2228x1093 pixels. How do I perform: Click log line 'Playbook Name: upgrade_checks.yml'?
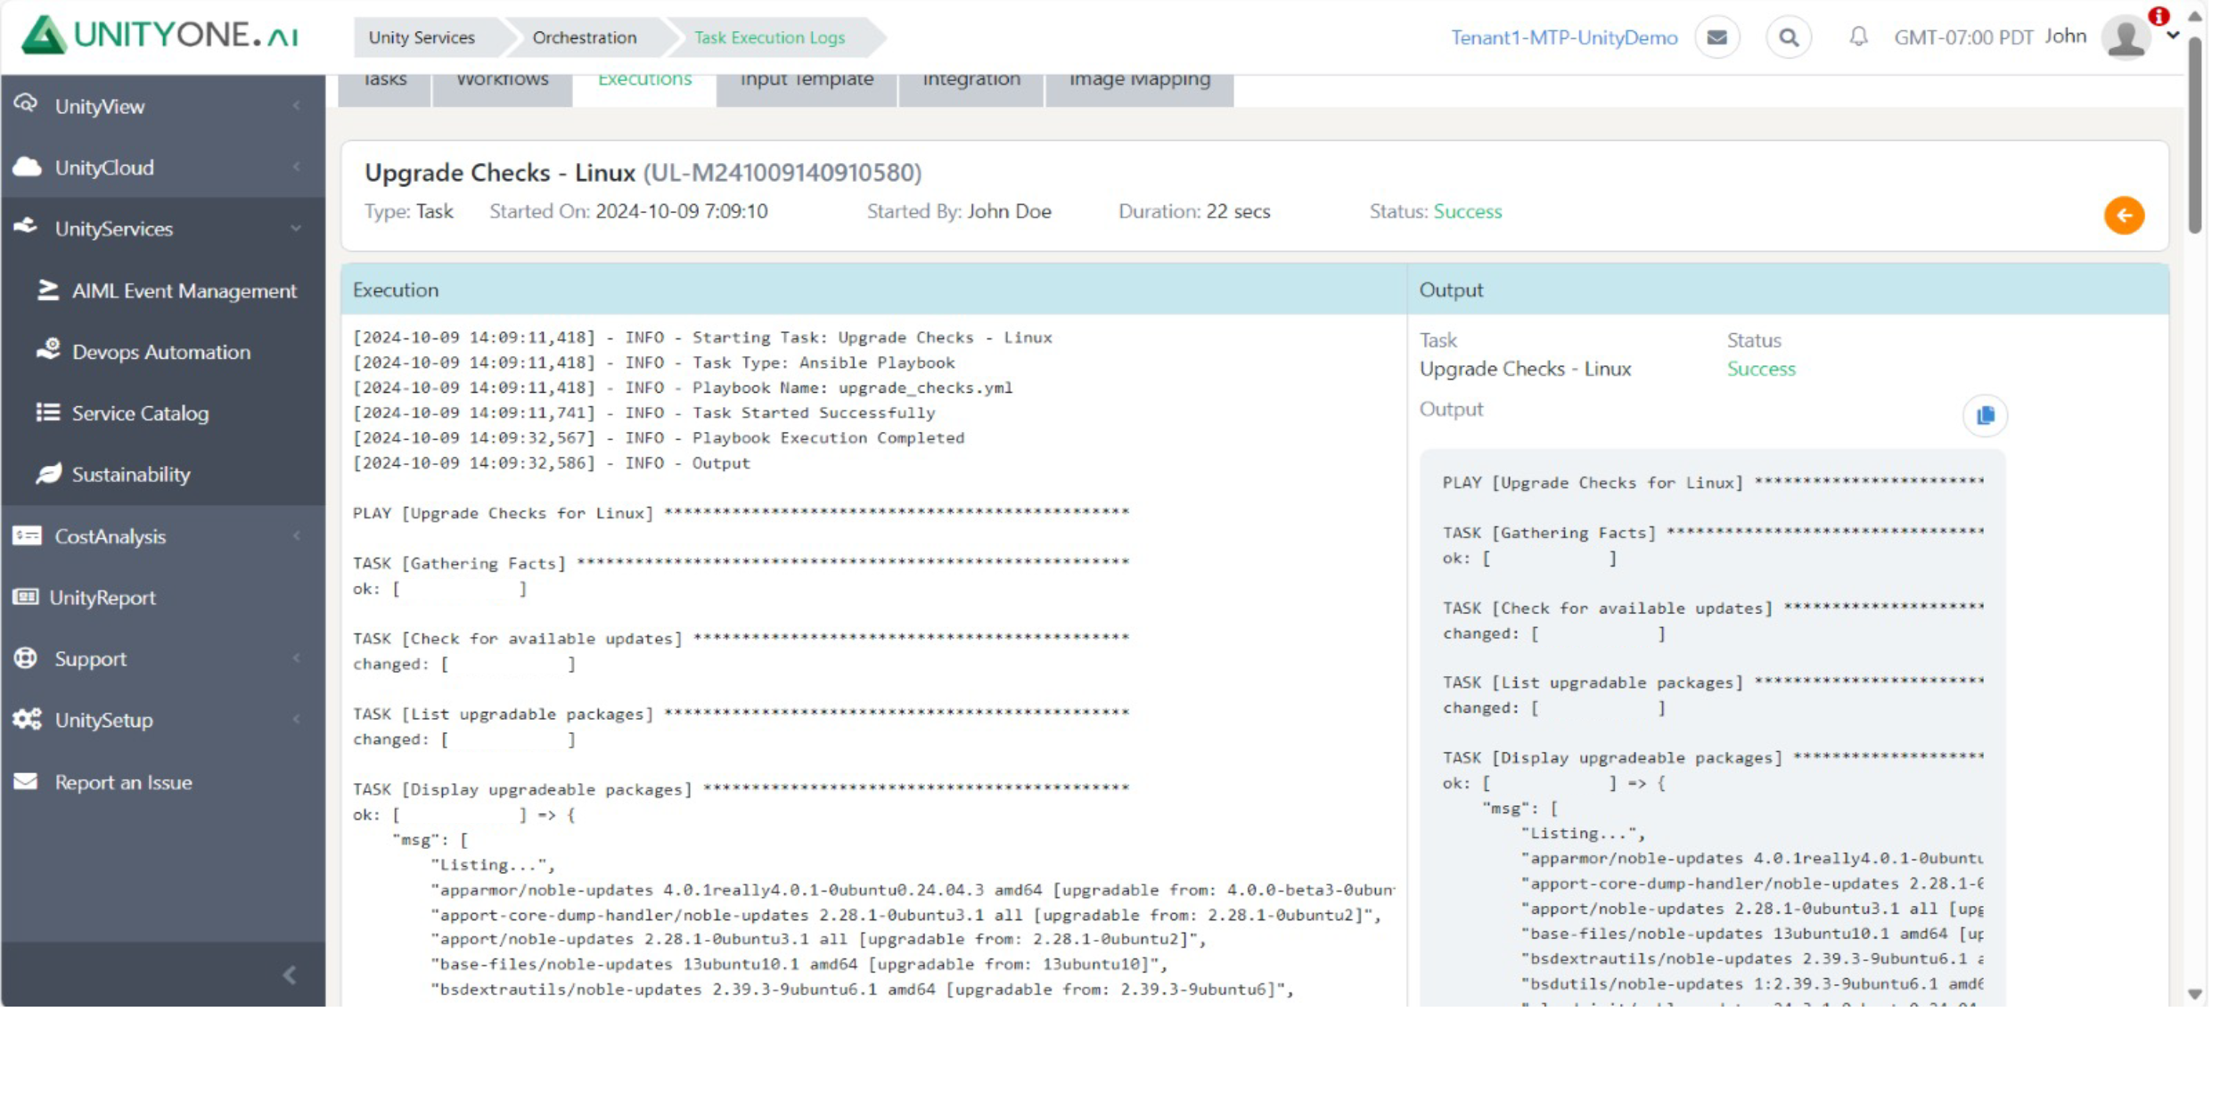[x=683, y=387]
